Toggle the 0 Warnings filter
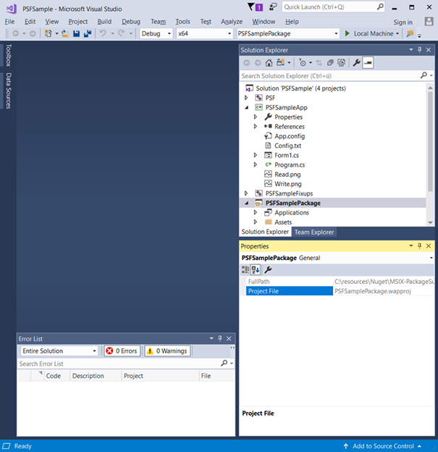 167,351
